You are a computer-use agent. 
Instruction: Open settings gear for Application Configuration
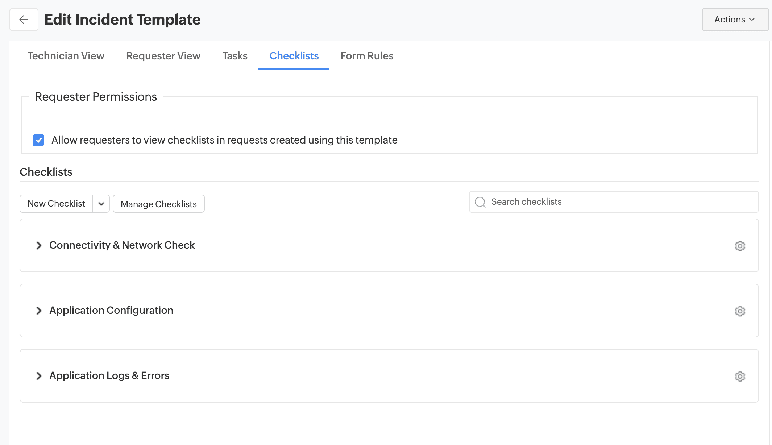pyautogui.click(x=740, y=311)
